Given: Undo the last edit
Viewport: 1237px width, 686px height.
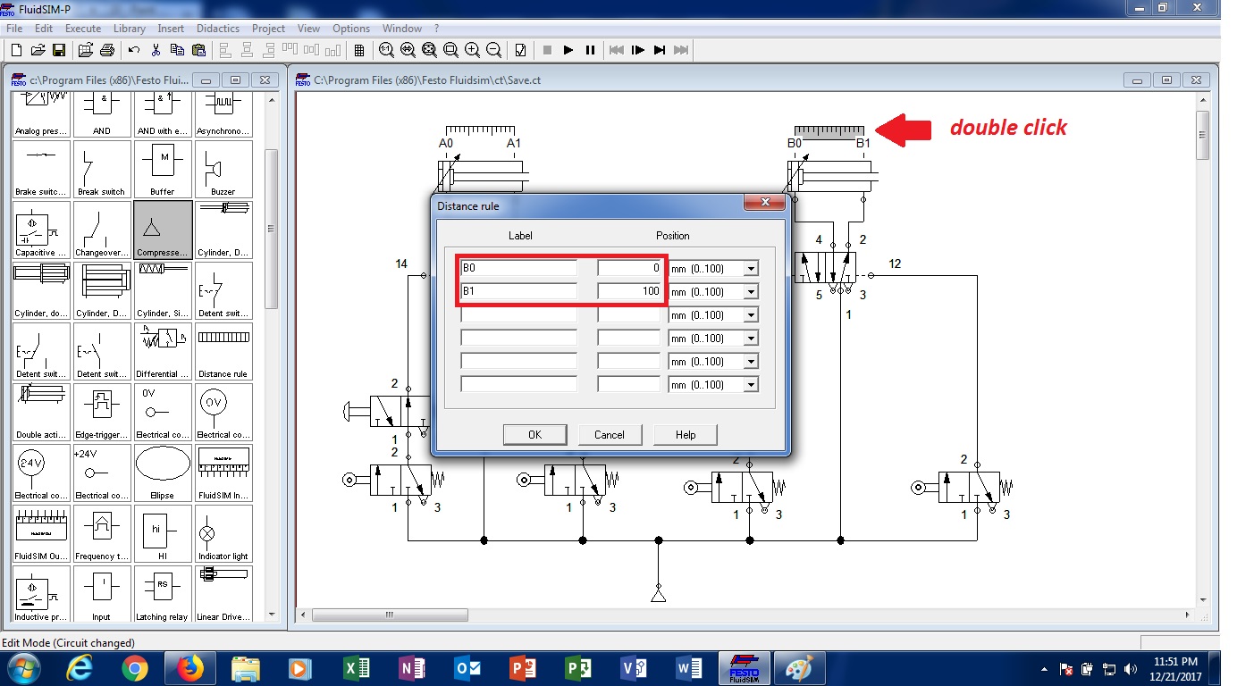Looking at the screenshot, I should point(134,50).
